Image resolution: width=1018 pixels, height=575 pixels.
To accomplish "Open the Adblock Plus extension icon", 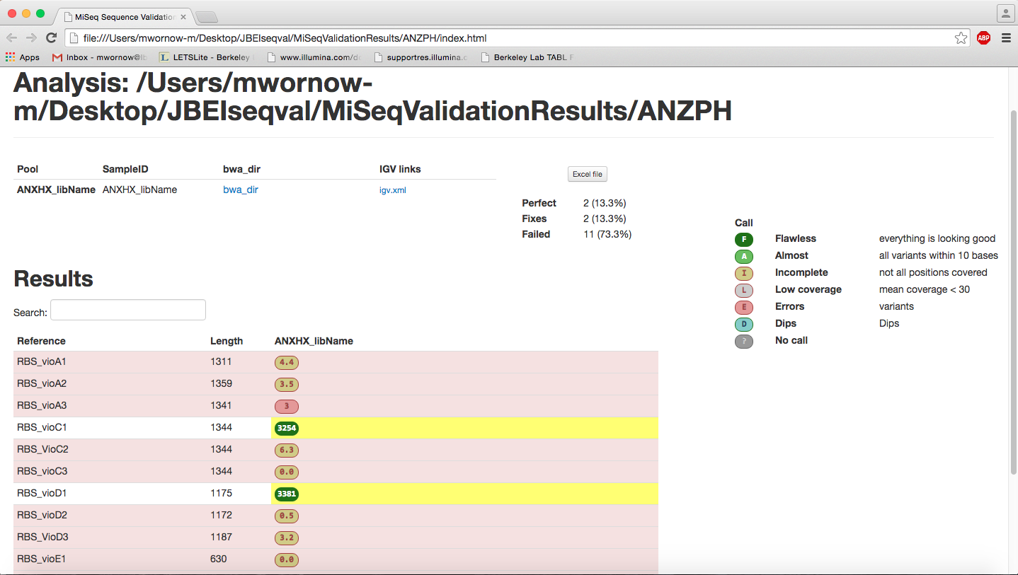I will tap(983, 38).
